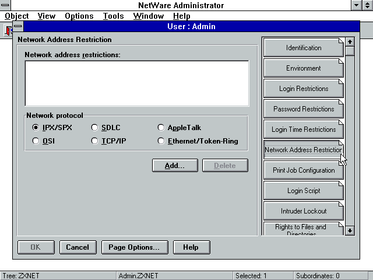Open the Options menu
The image size is (373, 280).
point(79,16)
